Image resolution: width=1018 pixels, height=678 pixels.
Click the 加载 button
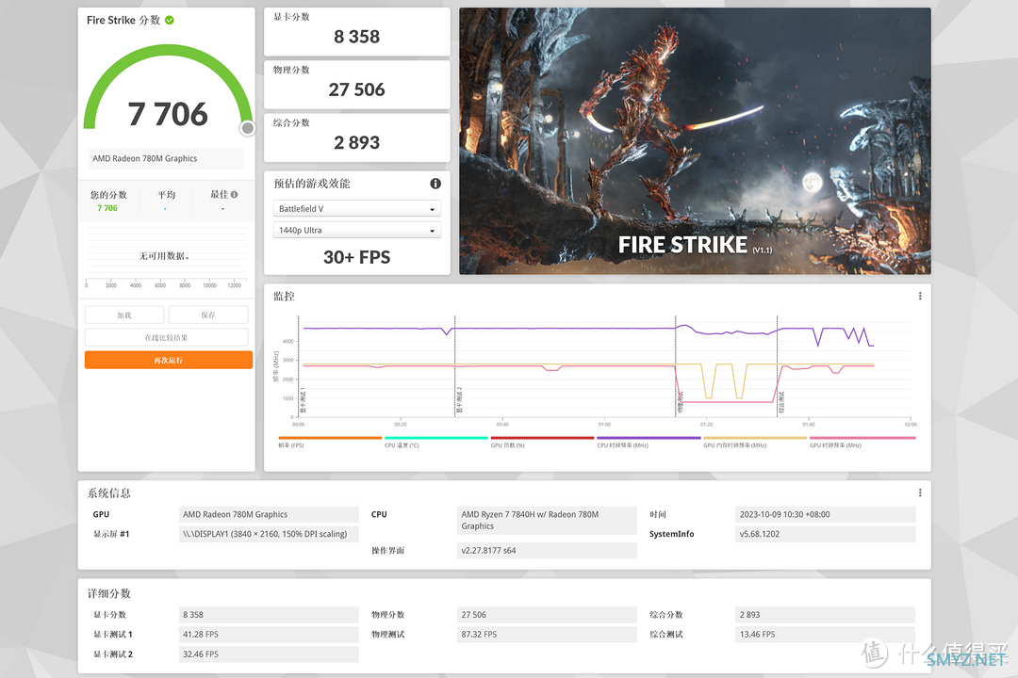pyautogui.click(x=124, y=315)
